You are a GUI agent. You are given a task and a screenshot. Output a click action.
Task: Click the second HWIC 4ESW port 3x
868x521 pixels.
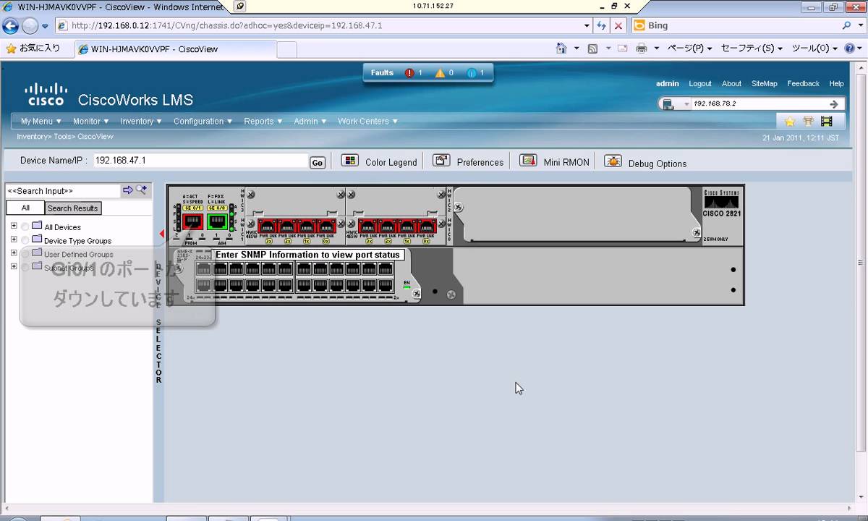[368, 227]
